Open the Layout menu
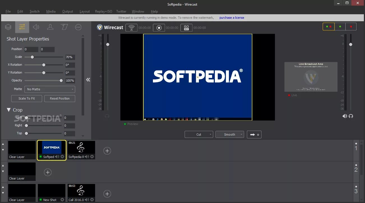 tap(85, 11)
